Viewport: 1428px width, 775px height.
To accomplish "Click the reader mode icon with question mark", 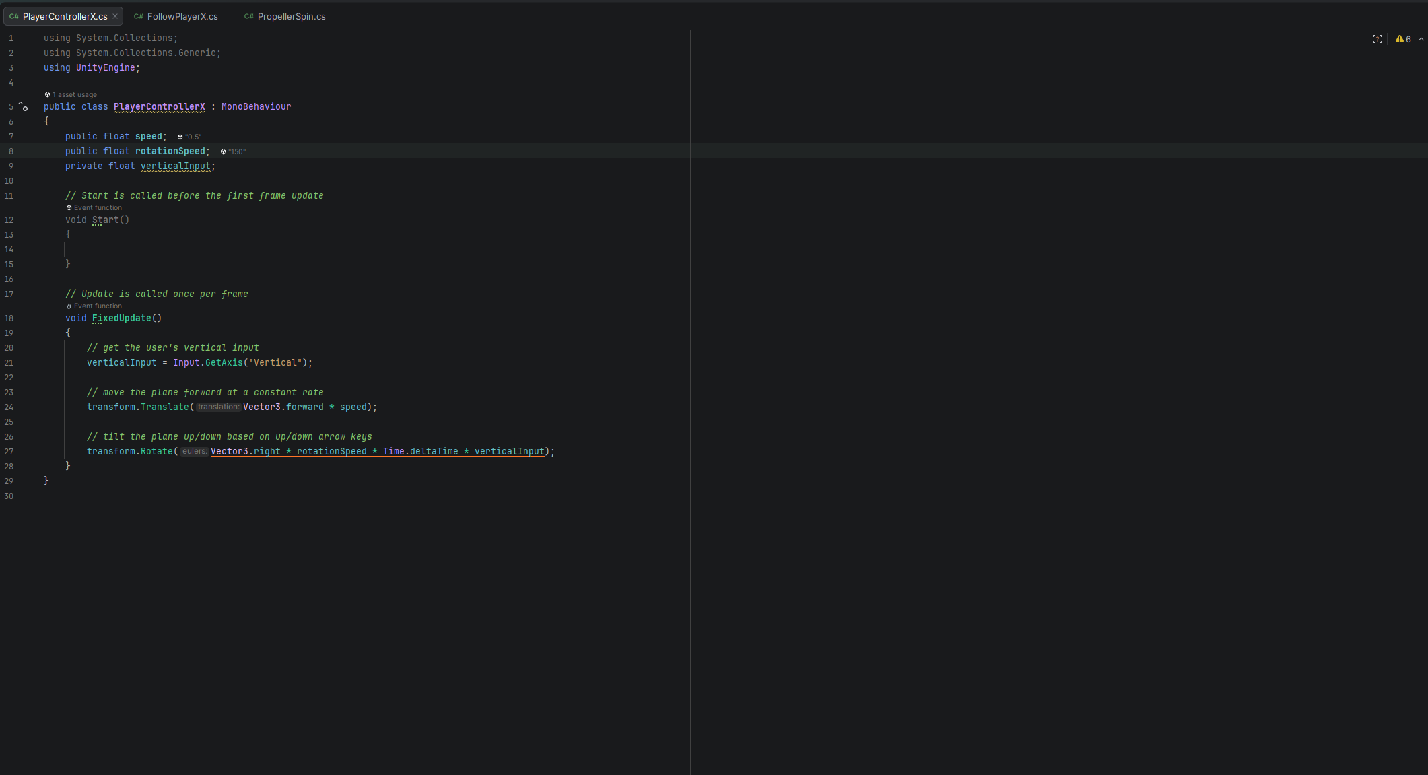I will (x=1377, y=39).
